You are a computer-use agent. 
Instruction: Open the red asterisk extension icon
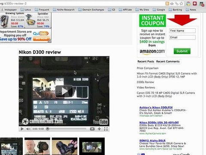pos(195,3)
